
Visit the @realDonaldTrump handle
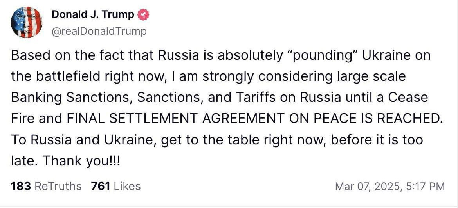(x=99, y=31)
